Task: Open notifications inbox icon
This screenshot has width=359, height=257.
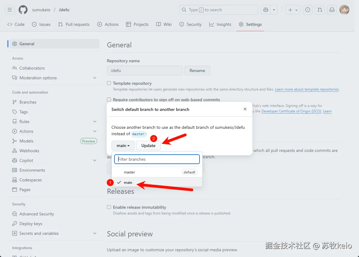Action: click(332, 10)
